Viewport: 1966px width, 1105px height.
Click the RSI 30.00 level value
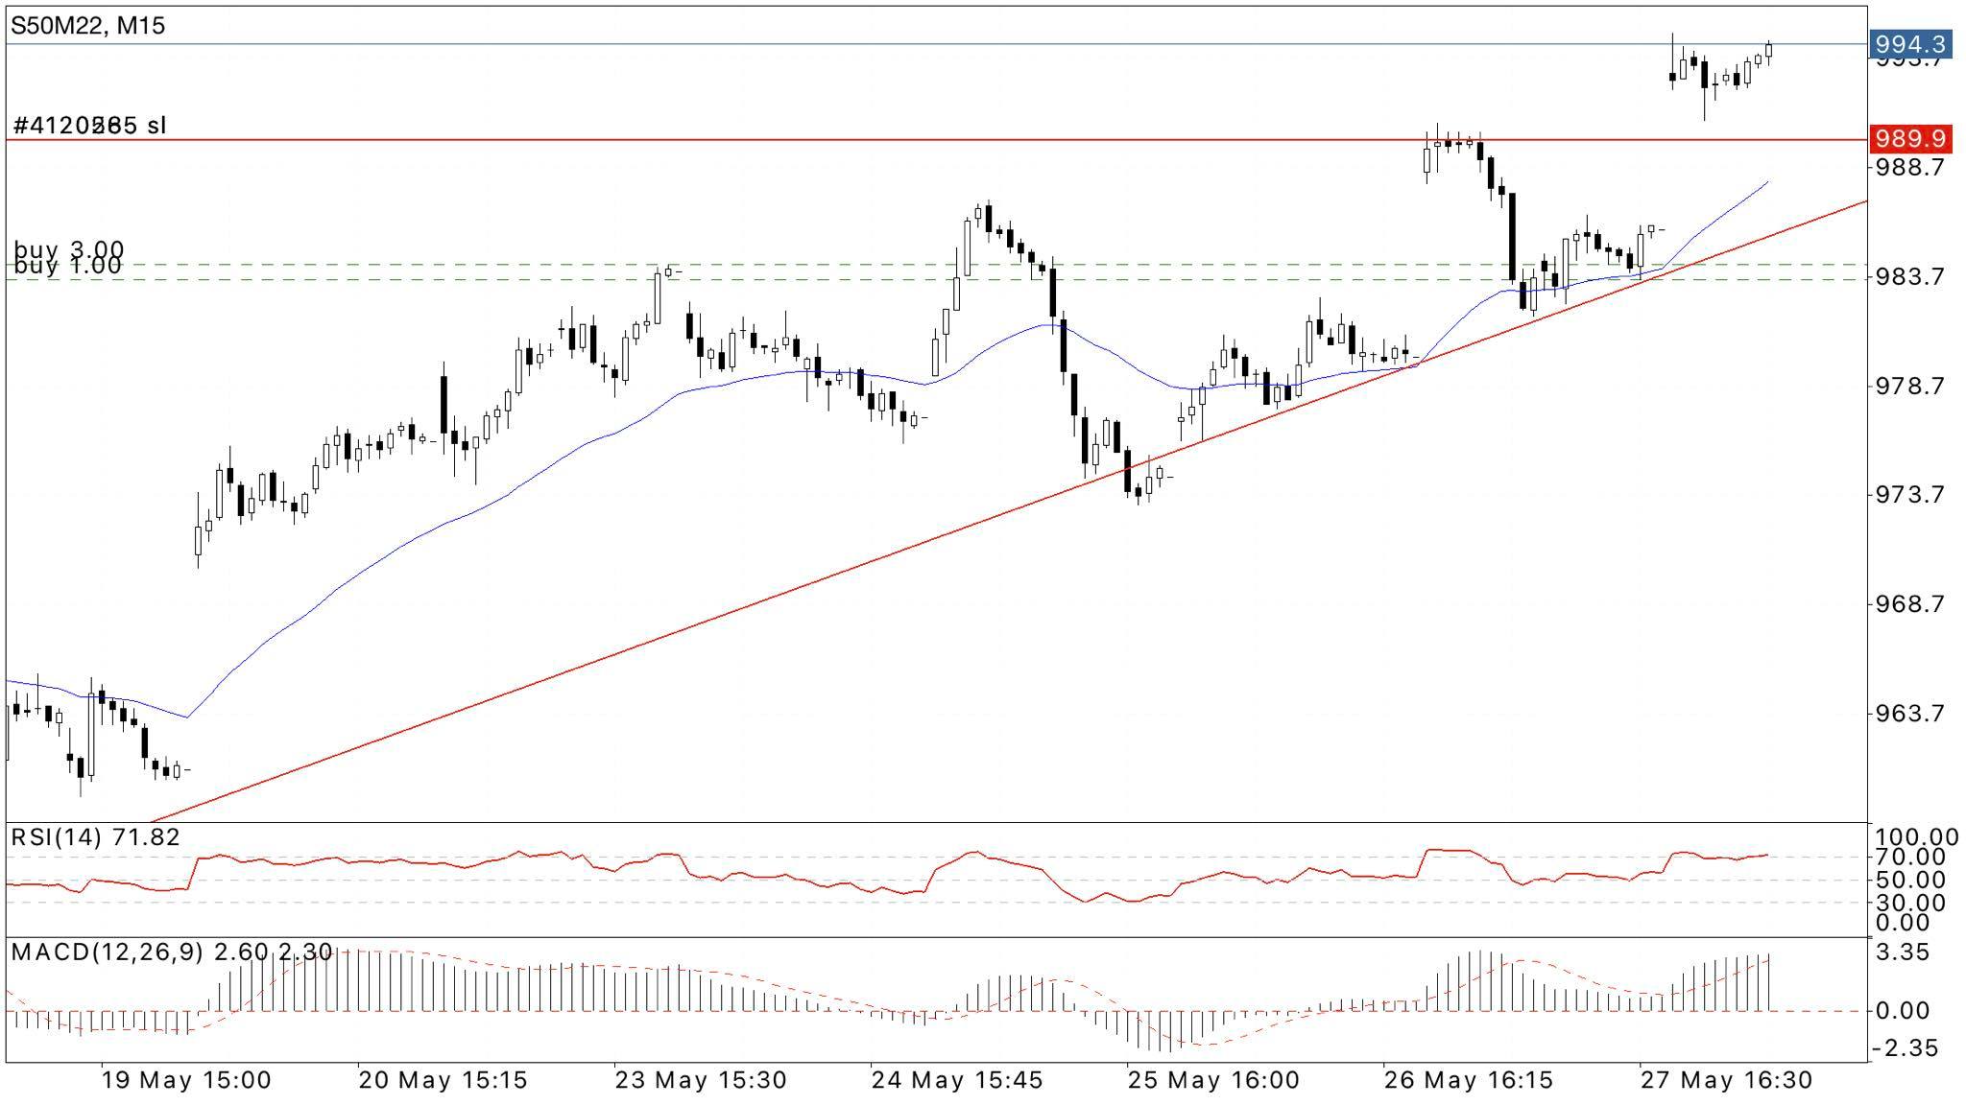[1911, 903]
